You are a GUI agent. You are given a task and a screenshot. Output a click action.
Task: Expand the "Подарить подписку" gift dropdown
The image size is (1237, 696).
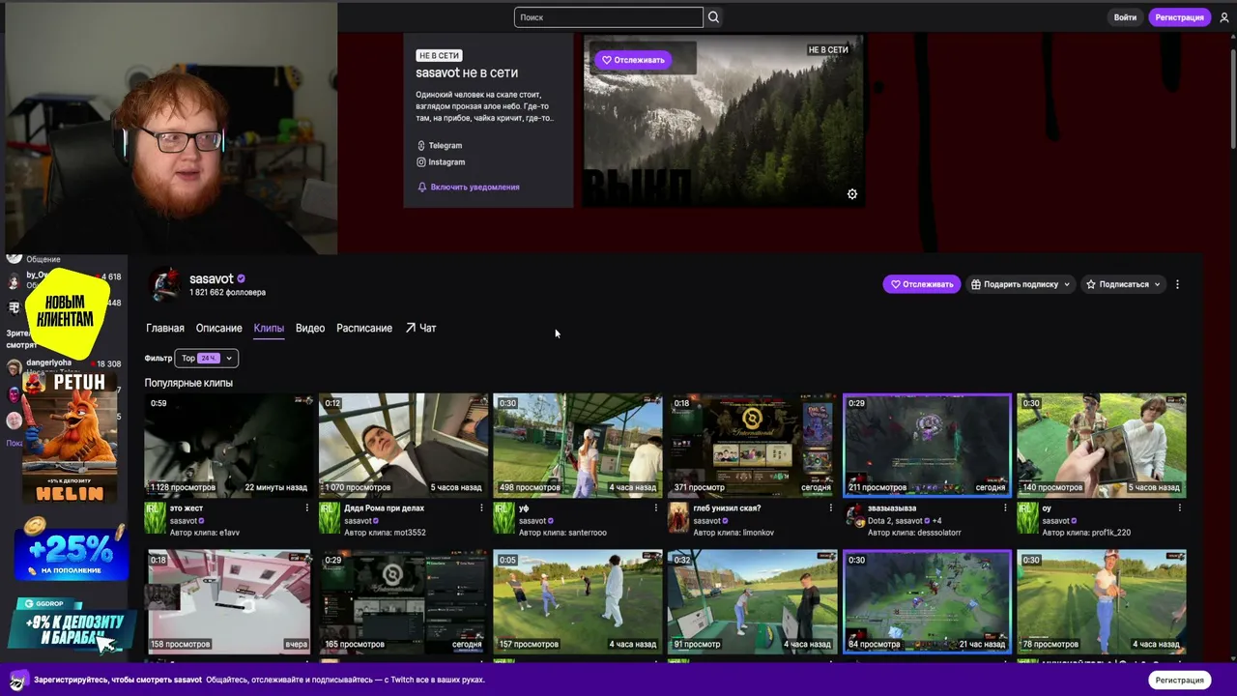click(x=1021, y=284)
